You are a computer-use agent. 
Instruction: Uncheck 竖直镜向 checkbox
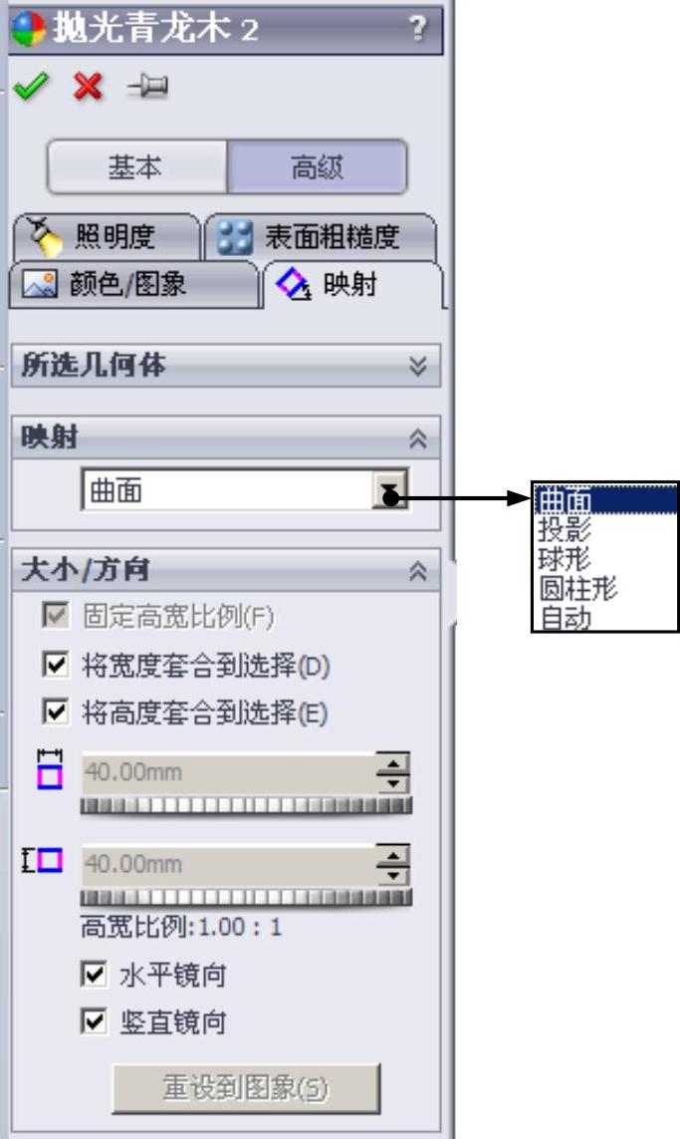pos(94,1021)
